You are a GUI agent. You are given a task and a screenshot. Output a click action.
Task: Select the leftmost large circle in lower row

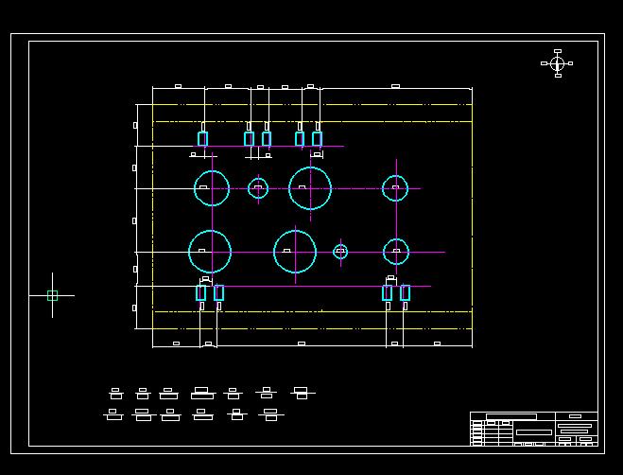tap(210, 252)
